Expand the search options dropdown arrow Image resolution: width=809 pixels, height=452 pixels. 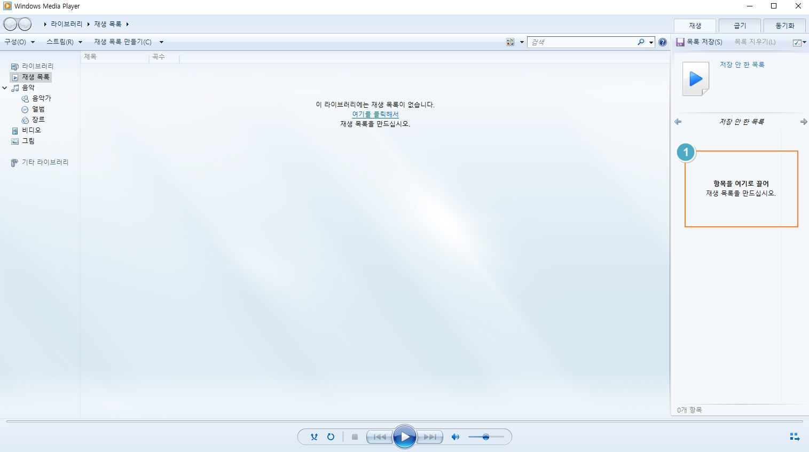pyautogui.click(x=651, y=42)
